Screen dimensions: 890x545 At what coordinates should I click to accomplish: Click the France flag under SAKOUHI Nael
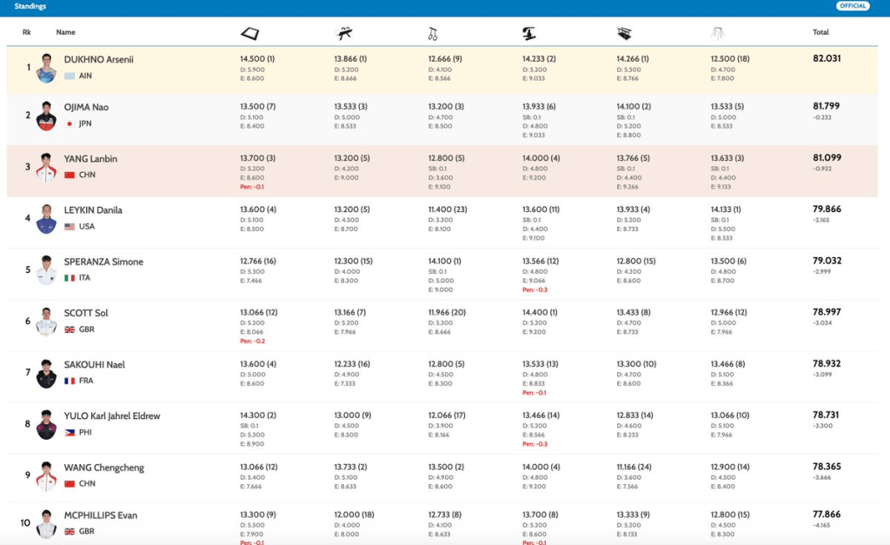tap(70, 381)
